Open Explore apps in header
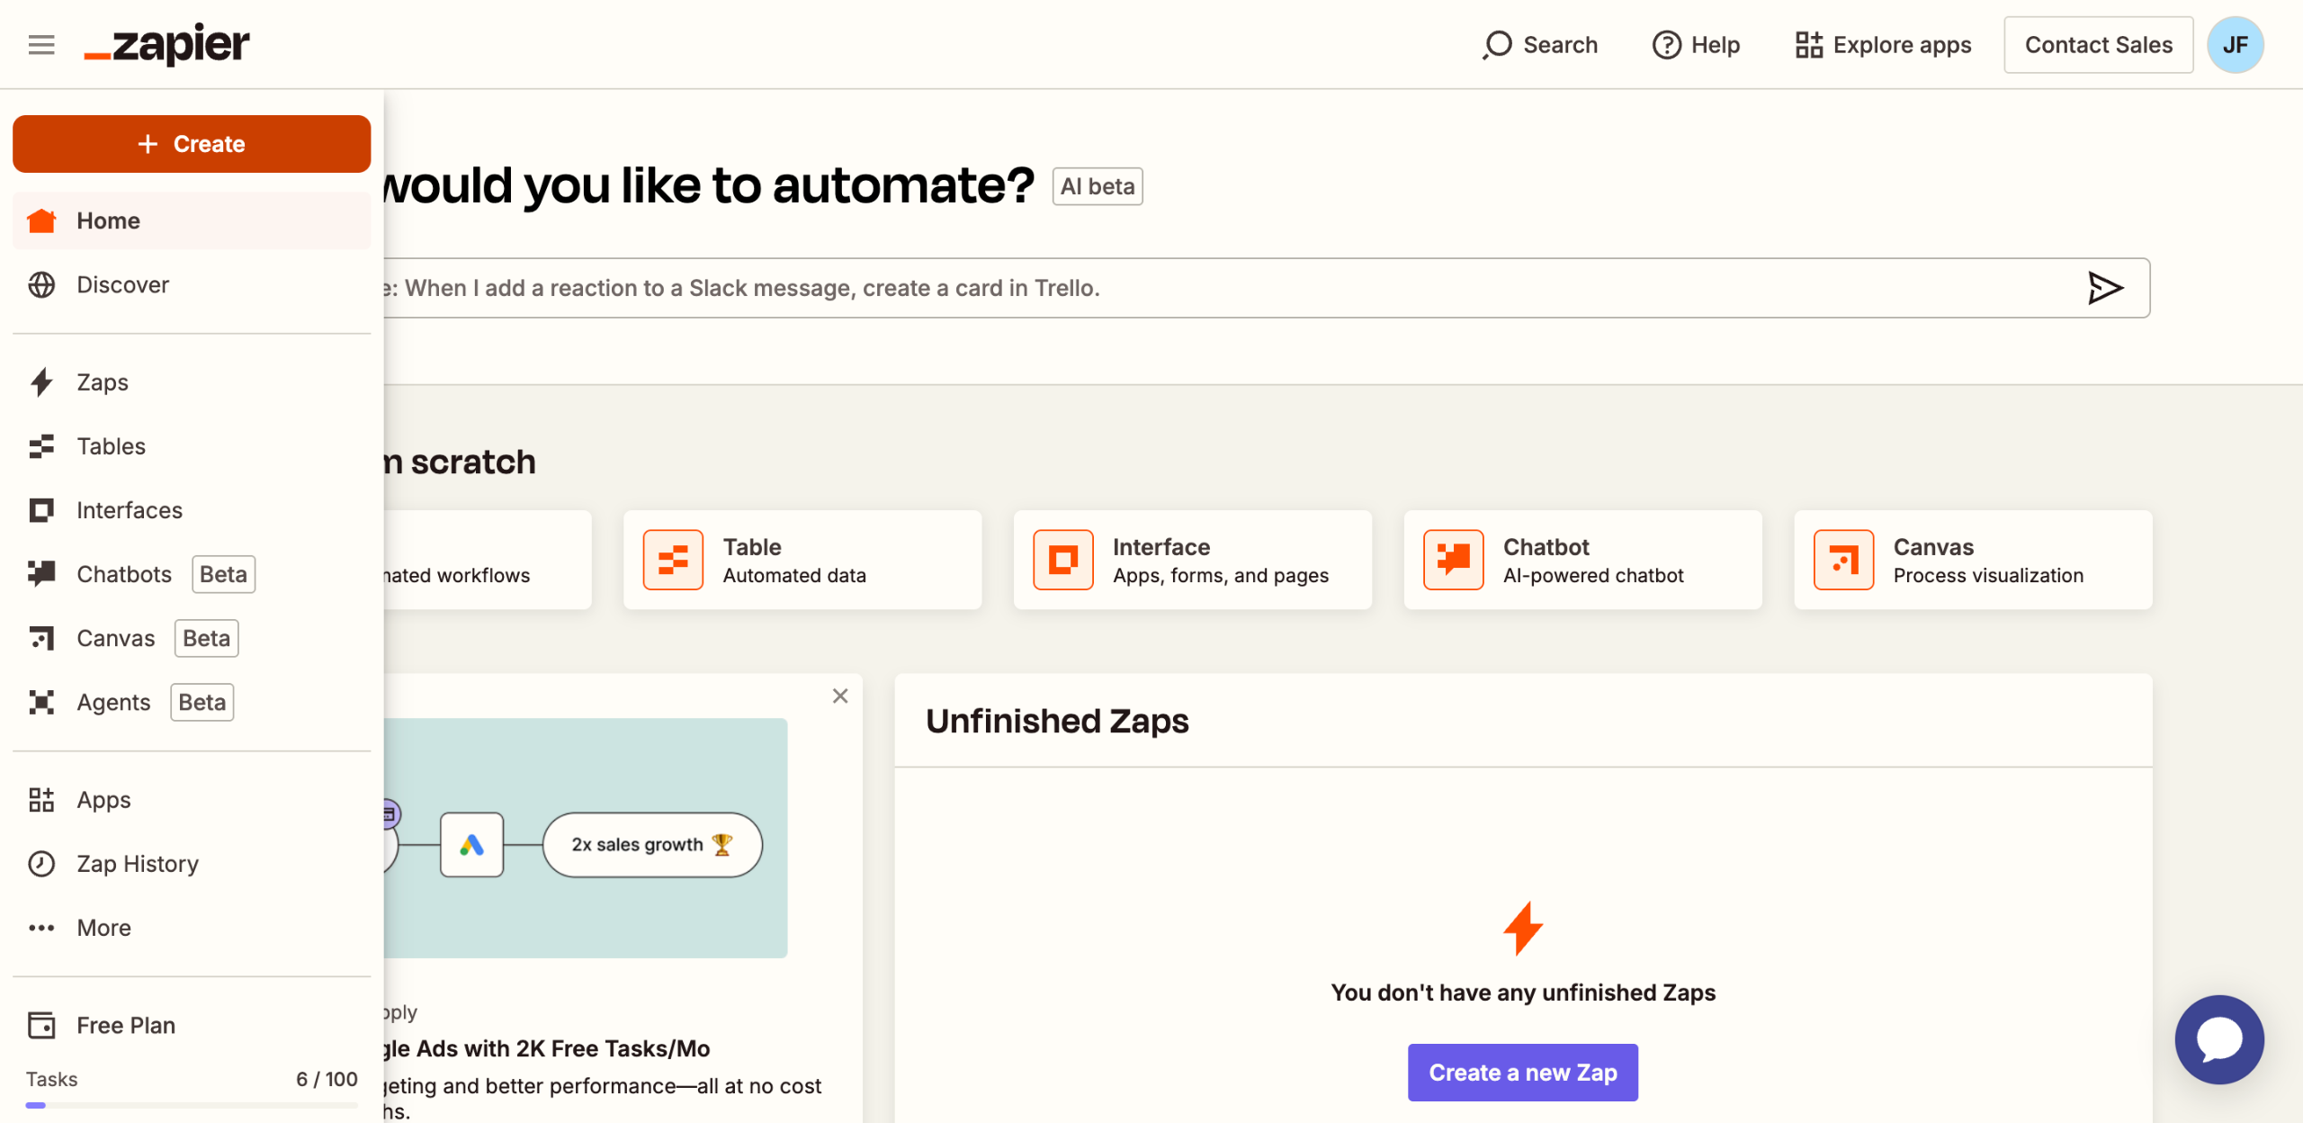This screenshot has height=1123, width=2303. [x=1883, y=45]
